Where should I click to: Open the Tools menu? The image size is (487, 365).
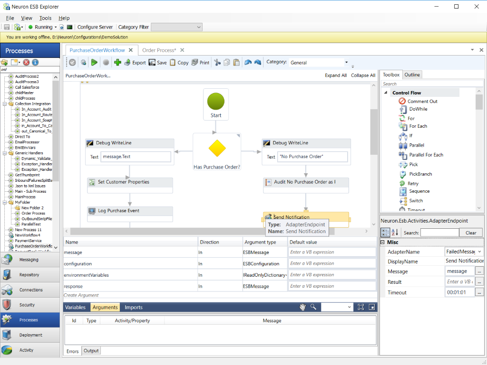pyautogui.click(x=45, y=18)
